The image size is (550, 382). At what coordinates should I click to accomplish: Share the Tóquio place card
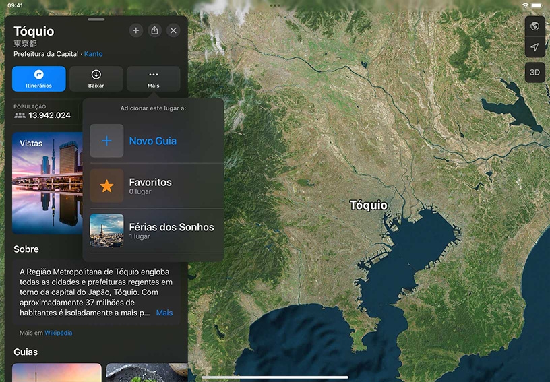pyautogui.click(x=154, y=30)
